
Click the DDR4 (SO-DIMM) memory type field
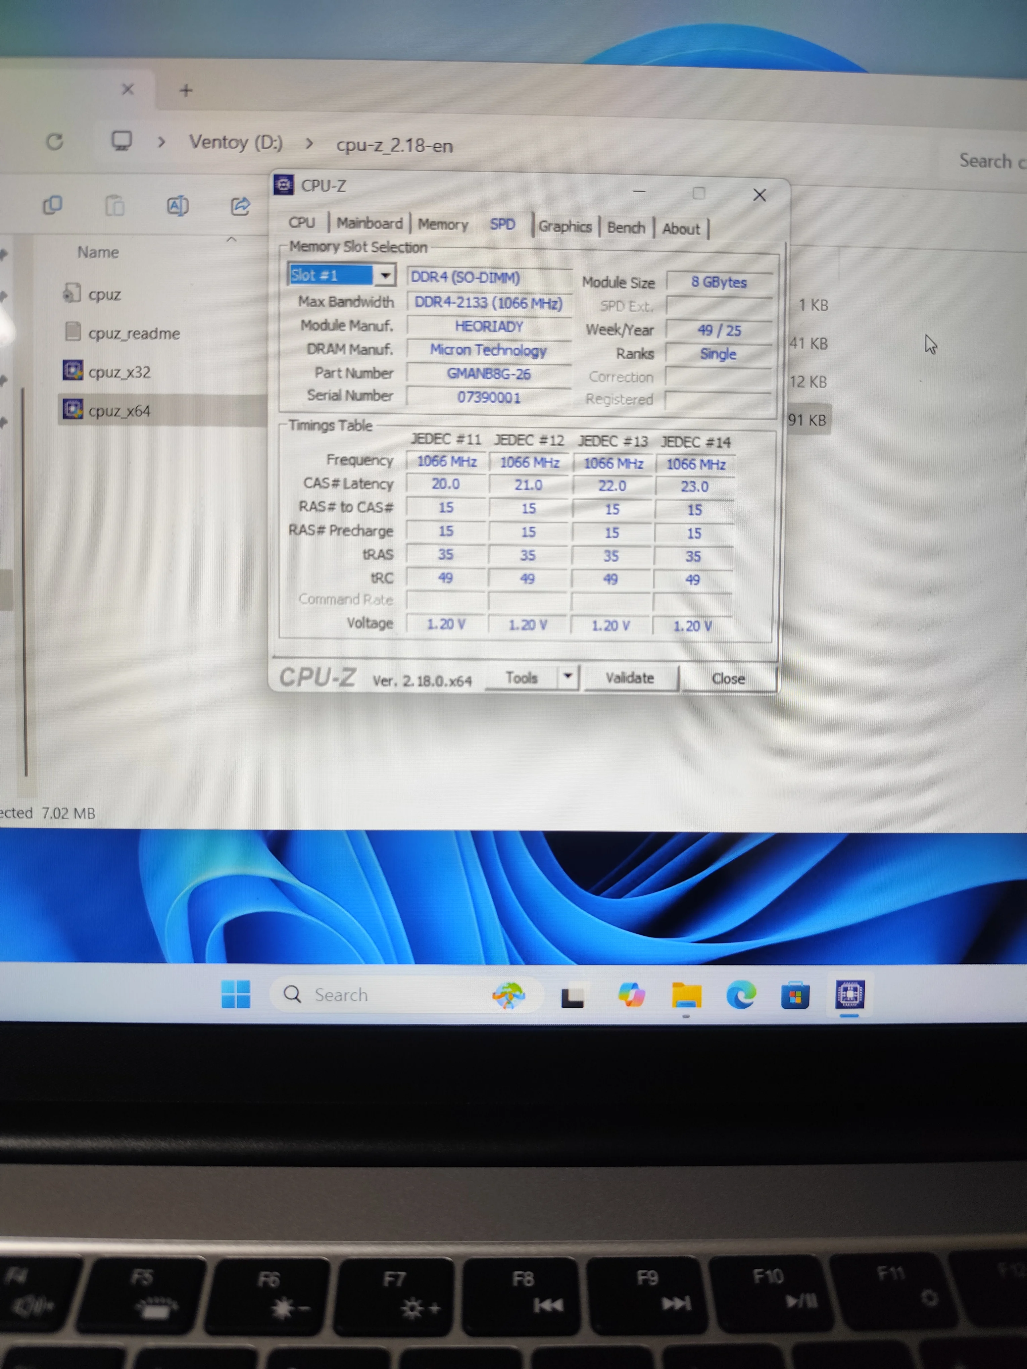[488, 276]
